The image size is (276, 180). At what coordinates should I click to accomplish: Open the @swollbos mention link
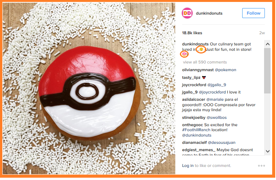216,118
